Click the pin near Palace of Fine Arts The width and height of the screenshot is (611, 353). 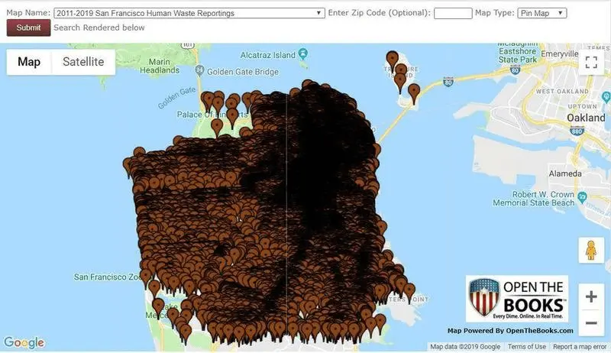point(217,126)
